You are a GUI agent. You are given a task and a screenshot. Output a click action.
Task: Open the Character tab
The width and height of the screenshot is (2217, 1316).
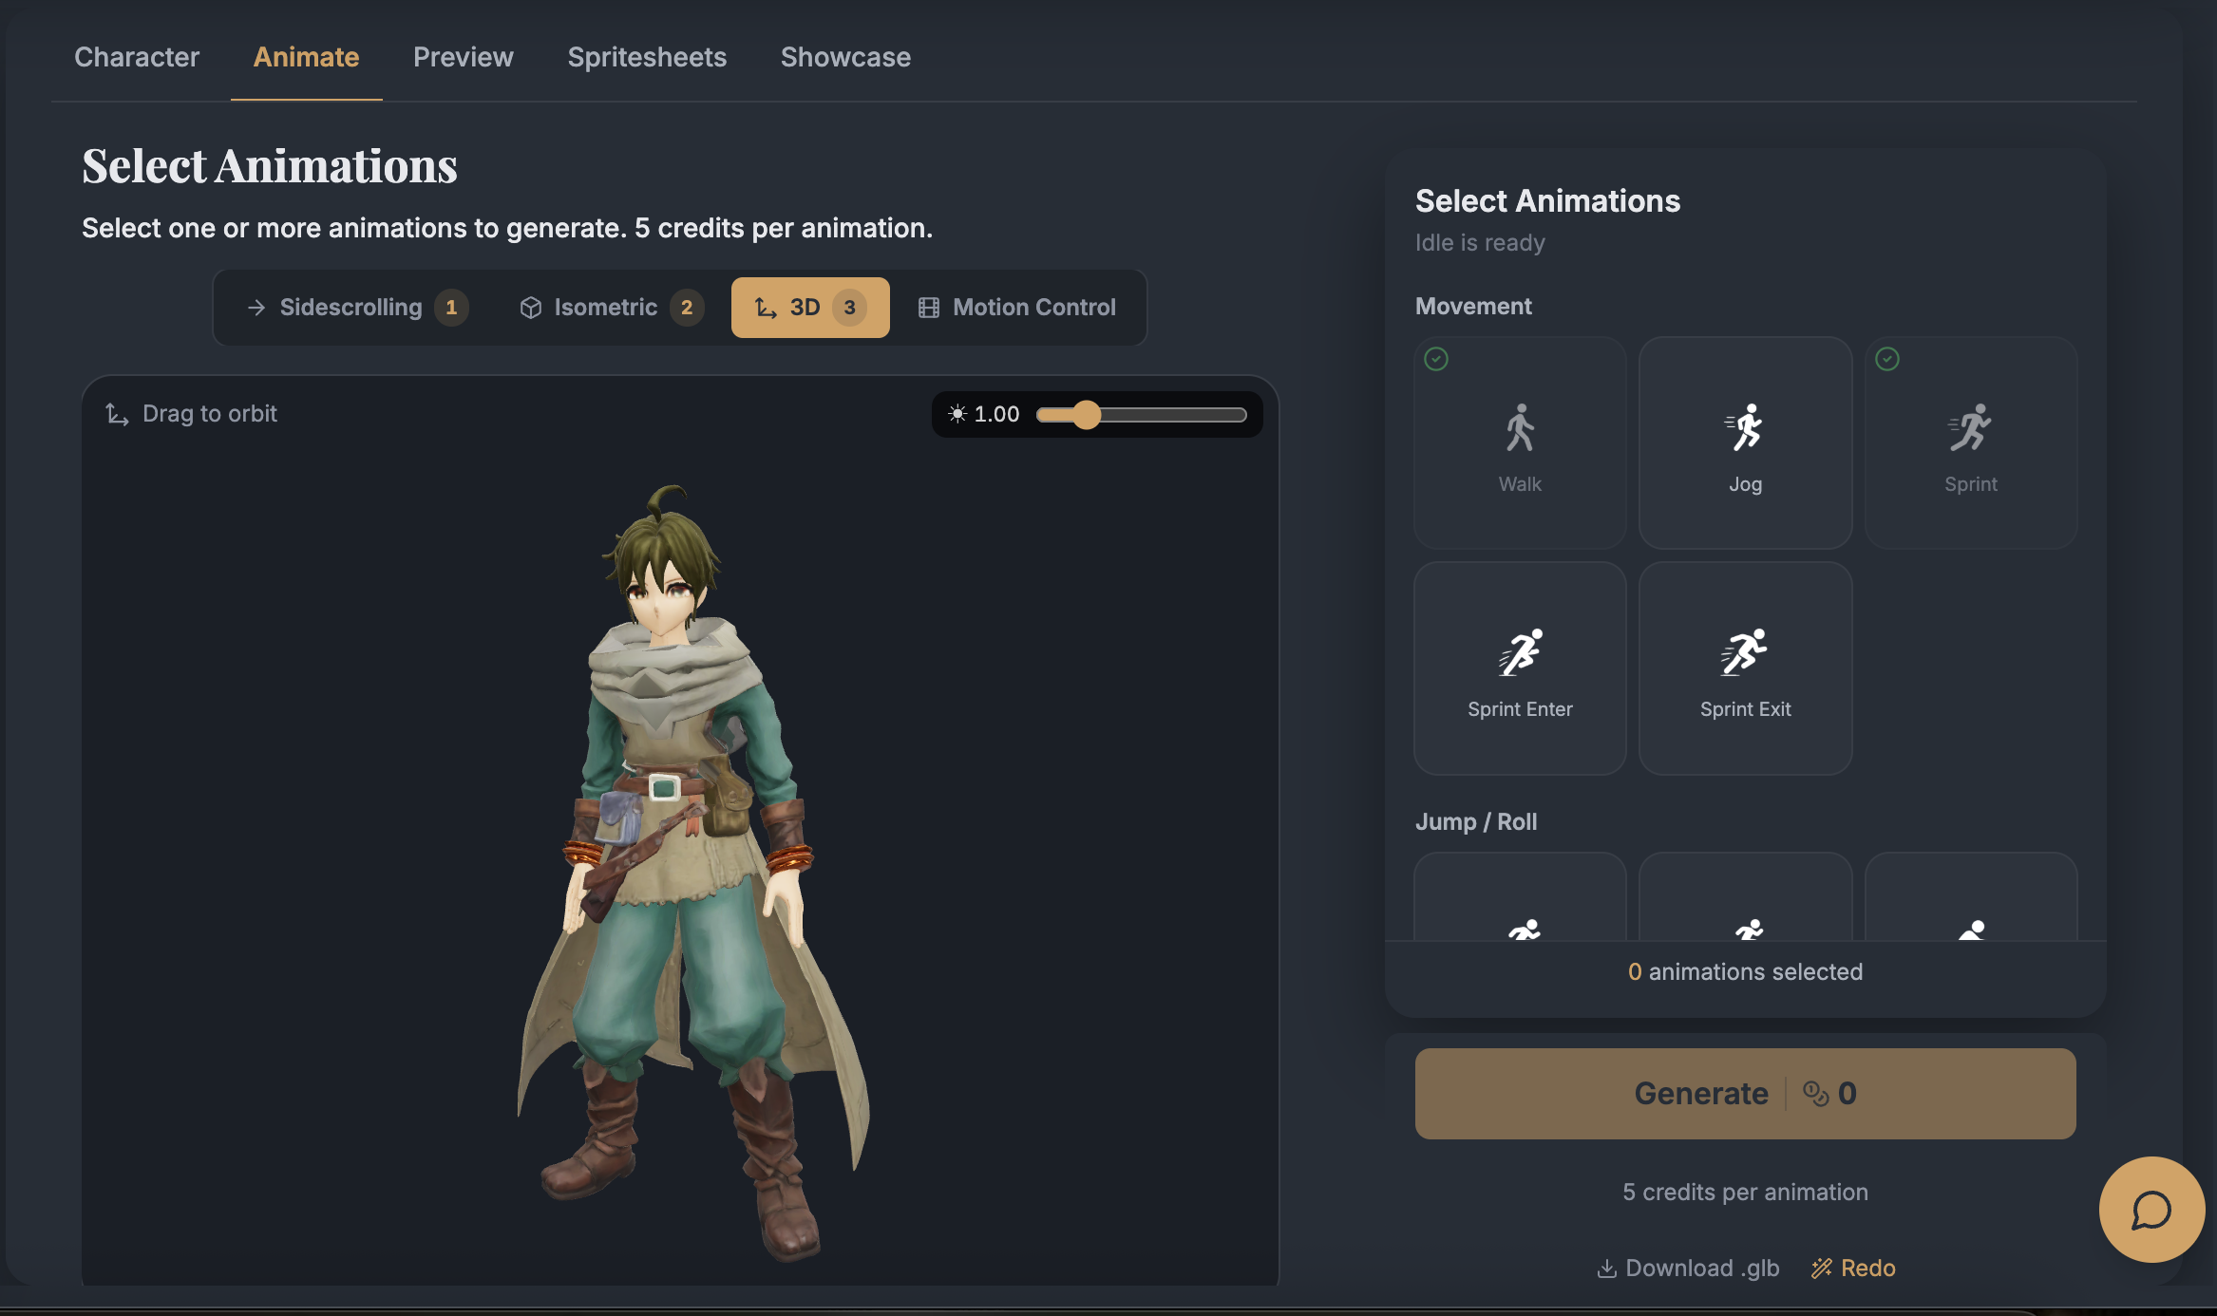137,57
